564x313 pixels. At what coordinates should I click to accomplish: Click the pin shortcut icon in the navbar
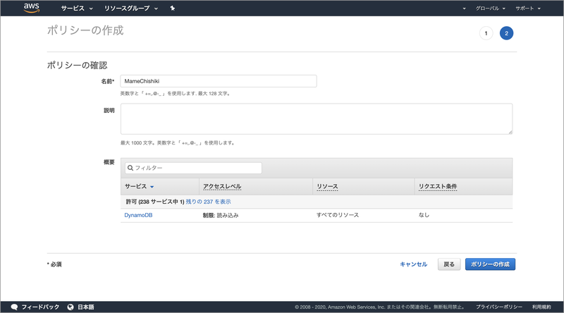[x=173, y=8]
